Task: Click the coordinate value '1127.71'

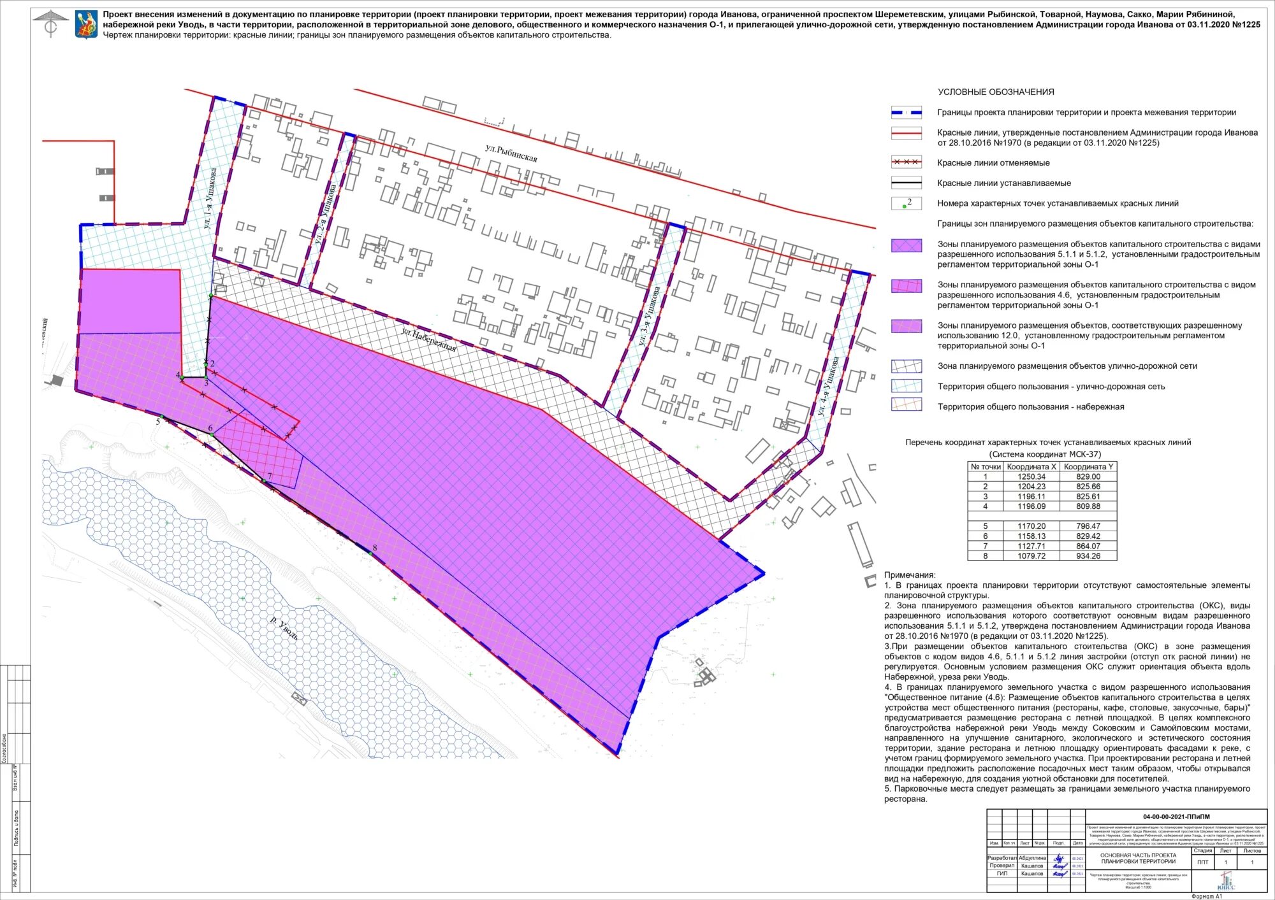Action: [x=1031, y=546]
